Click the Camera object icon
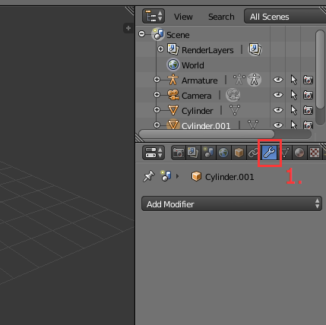The image size is (326, 325). coord(173,95)
